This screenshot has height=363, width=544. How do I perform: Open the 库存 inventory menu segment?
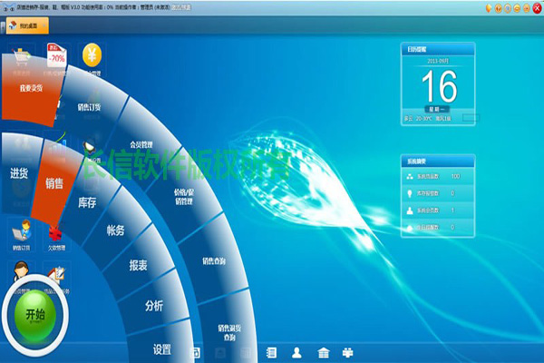[87, 202]
